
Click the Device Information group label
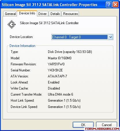pos(22,46)
